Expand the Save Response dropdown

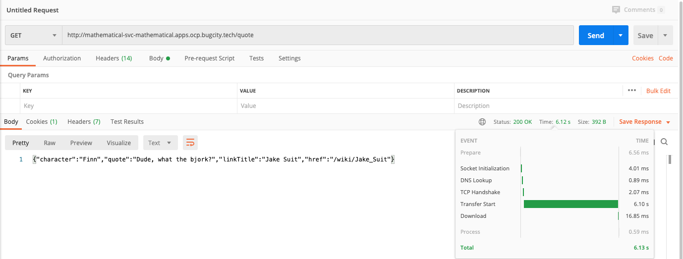click(x=668, y=122)
